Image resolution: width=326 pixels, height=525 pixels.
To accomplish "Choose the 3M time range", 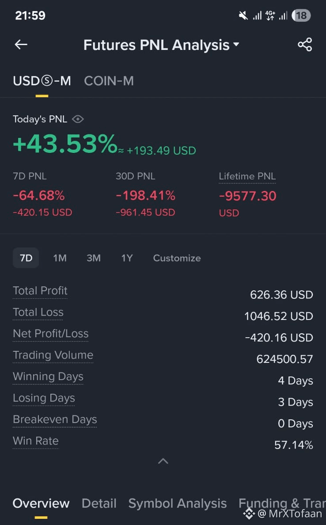I will click(x=94, y=258).
